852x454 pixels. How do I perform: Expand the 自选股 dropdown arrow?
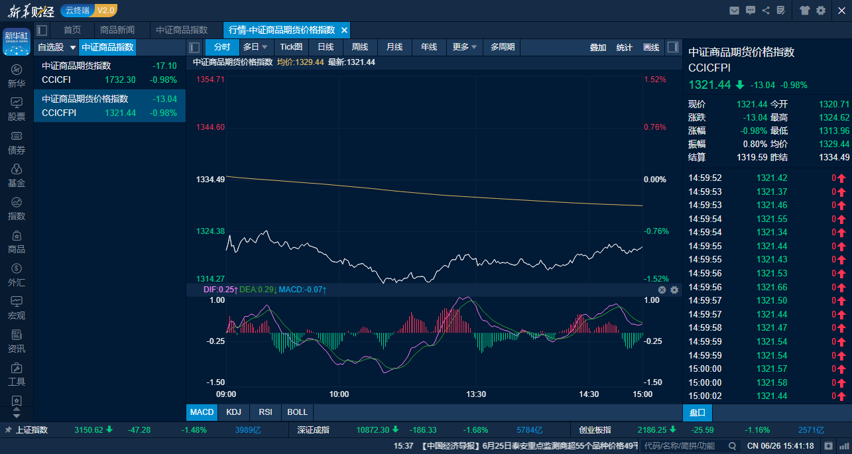coord(73,48)
